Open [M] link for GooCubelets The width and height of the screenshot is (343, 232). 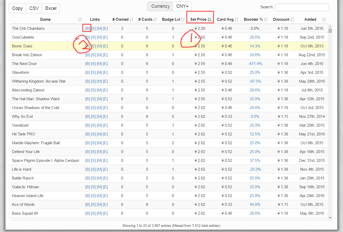99,37
